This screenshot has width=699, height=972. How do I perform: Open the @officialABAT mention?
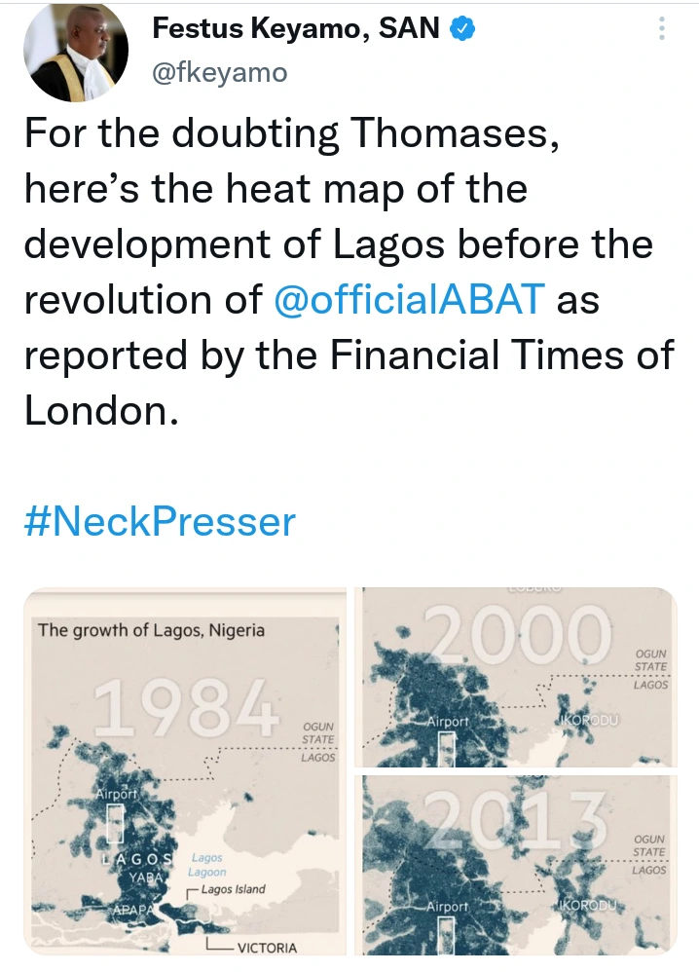pos(407,299)
